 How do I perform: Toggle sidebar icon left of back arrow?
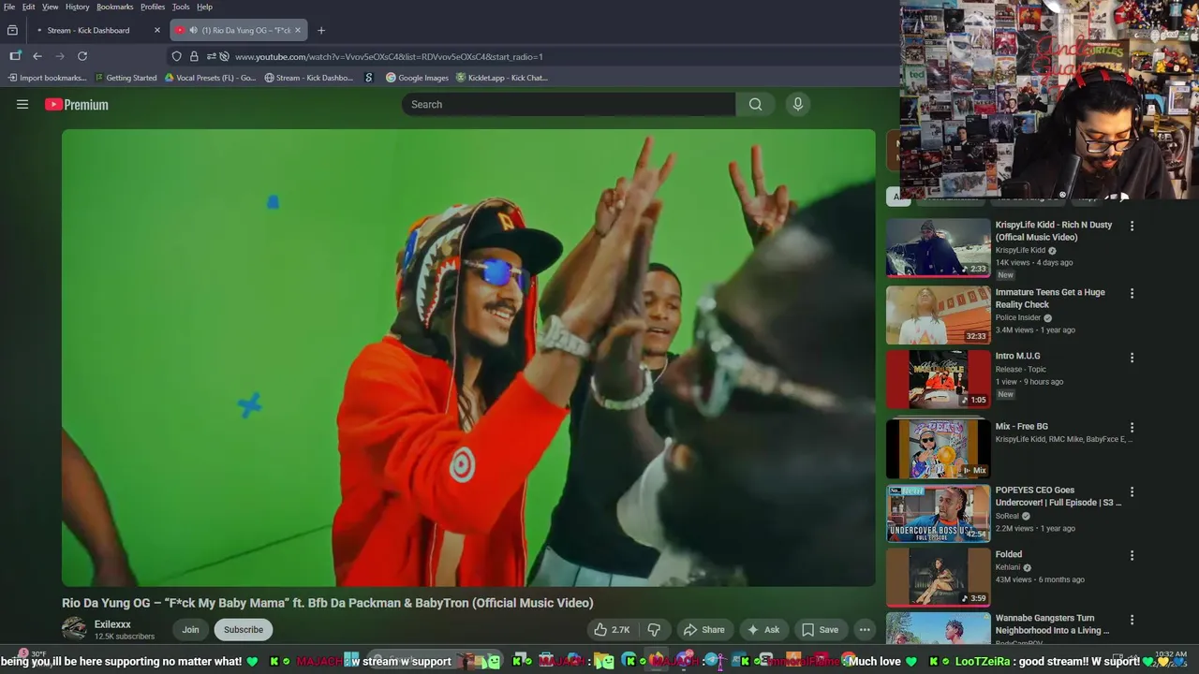(x=15, y=56)
